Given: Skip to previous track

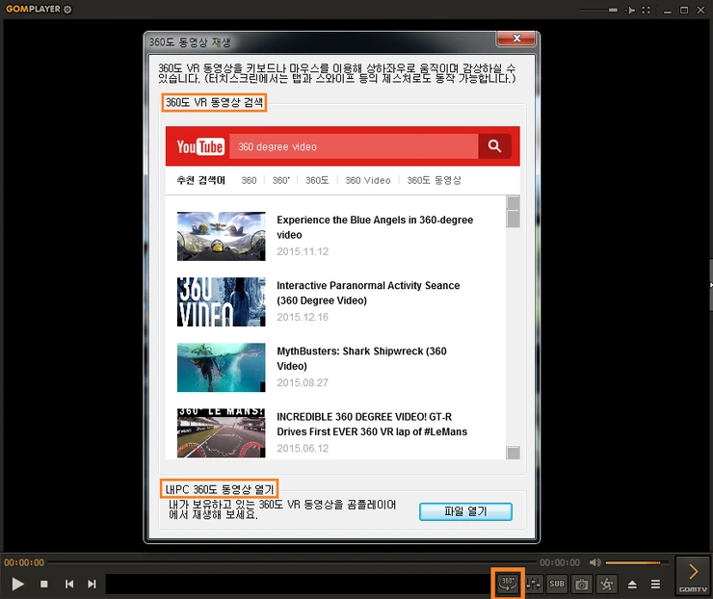Looking at the screenshot, I should pos(69,584).
